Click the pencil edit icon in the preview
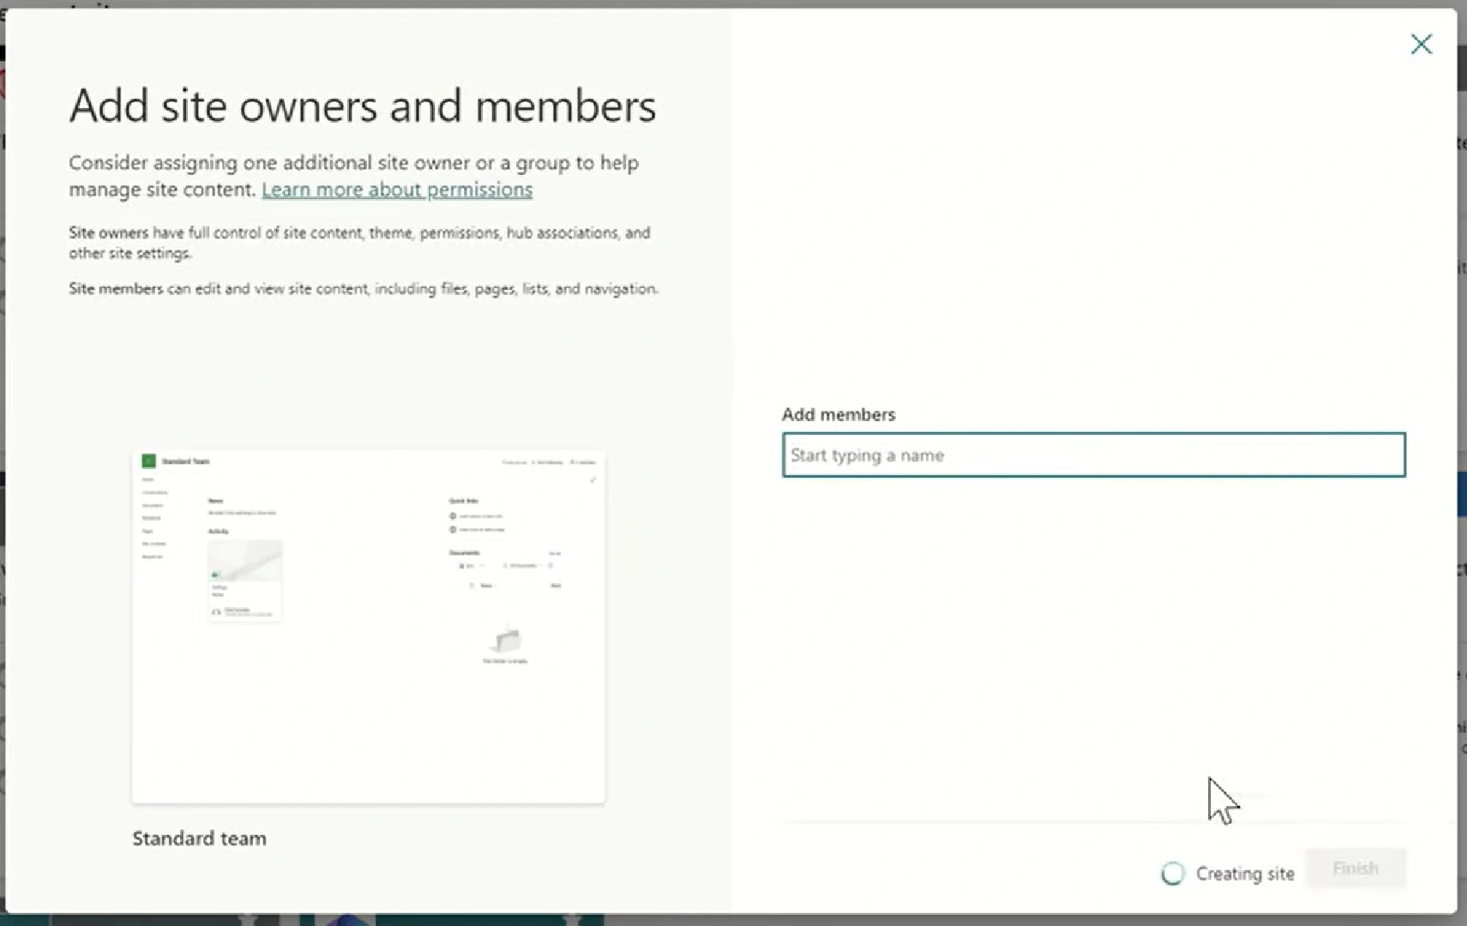 coord(593,480)
